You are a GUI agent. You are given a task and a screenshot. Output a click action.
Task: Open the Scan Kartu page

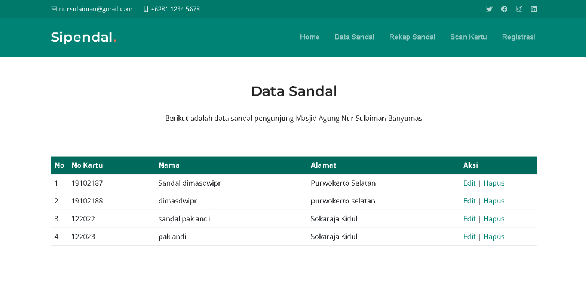click(469, 37)
